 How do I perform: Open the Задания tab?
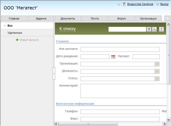point(41,19)
